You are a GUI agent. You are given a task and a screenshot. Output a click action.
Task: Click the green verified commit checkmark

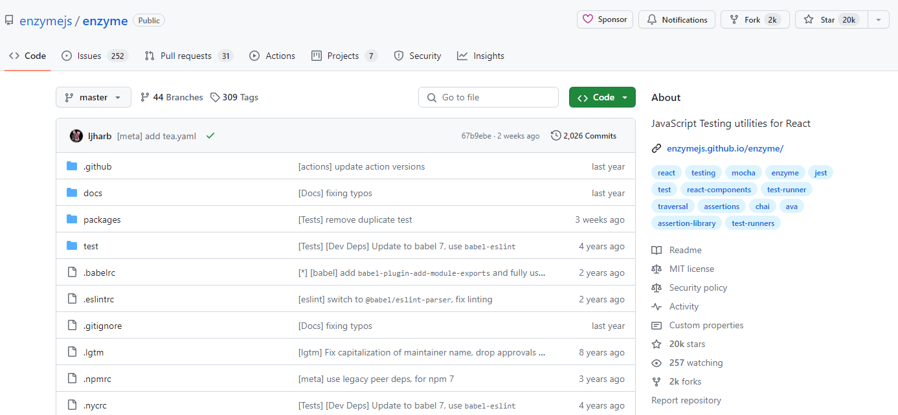[210, 136]
